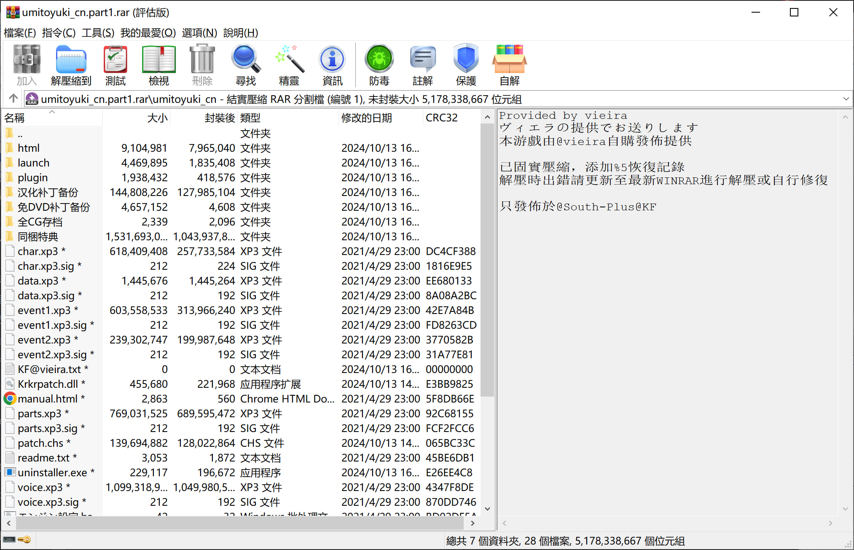Go up one folder level arrow
This screenshot has height=550, width=854.
coord(13,99)
